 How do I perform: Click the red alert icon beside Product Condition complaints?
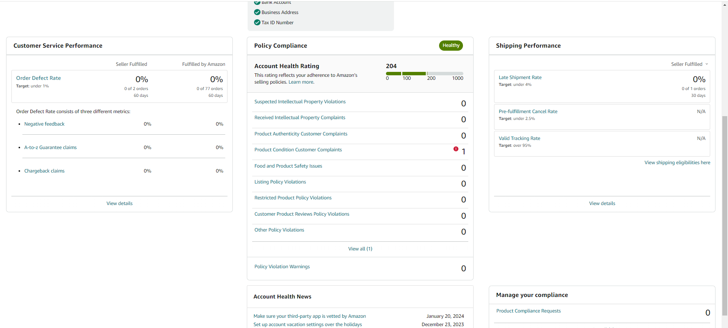456,149
